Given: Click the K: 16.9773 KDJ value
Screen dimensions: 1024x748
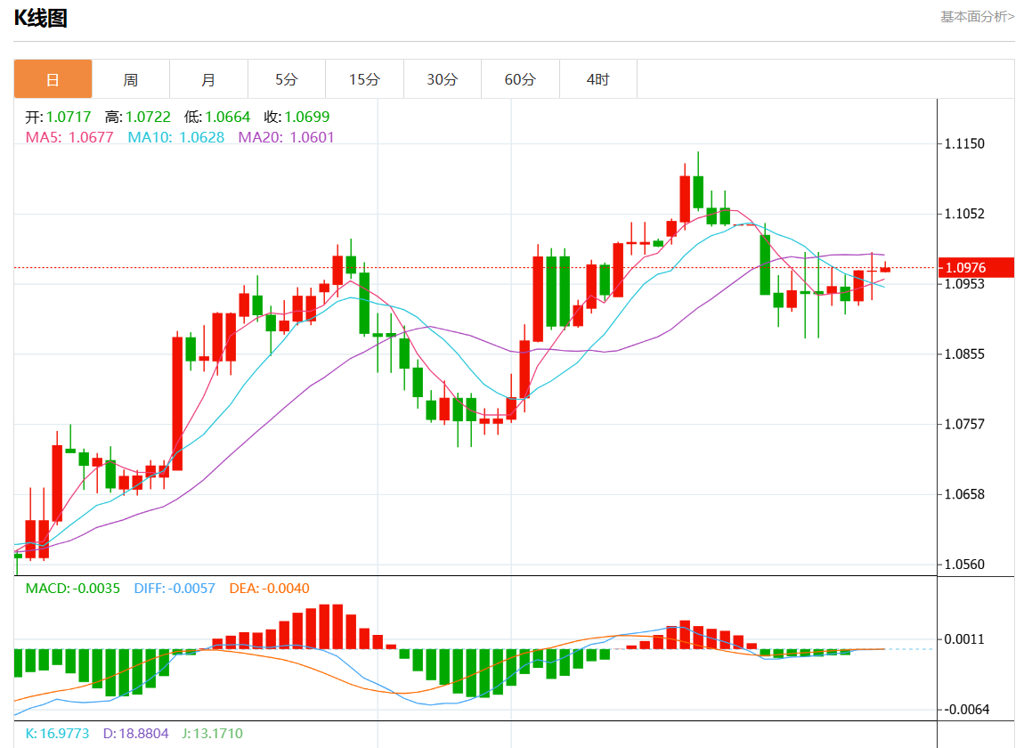Looking at the screenshot, I should (57, 733).
